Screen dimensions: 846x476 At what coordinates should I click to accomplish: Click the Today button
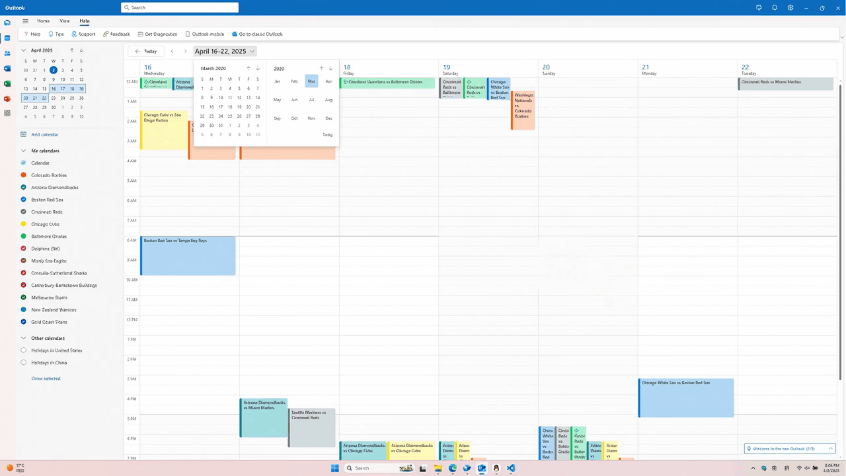pyautogui.click(x=146, y=52)
